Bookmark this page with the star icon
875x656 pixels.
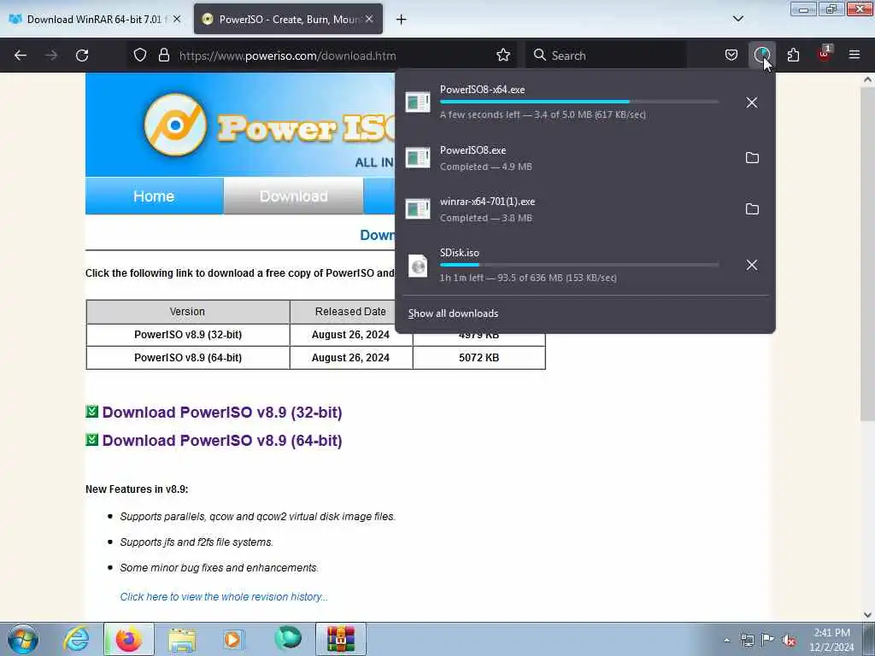(502, 56)
